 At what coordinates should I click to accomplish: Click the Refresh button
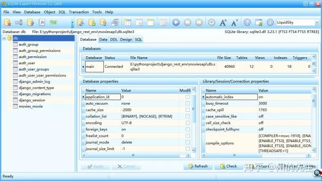(198, 166)
